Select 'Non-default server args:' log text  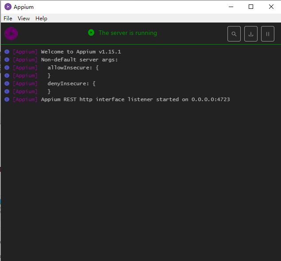pyautogui.click(x=79, y=60)
